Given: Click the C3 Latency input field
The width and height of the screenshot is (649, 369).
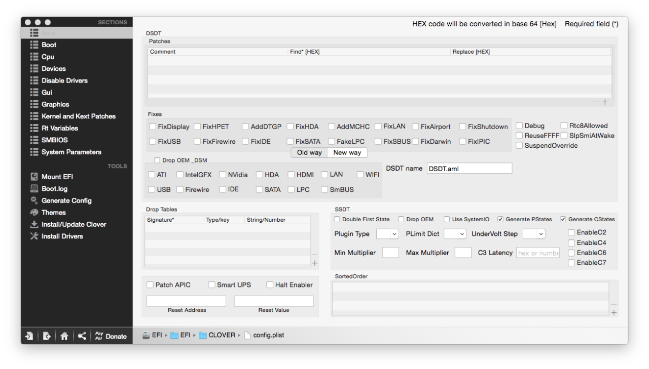Looking at the screenshot, I should pyautogui.click(x=538, y=253).
